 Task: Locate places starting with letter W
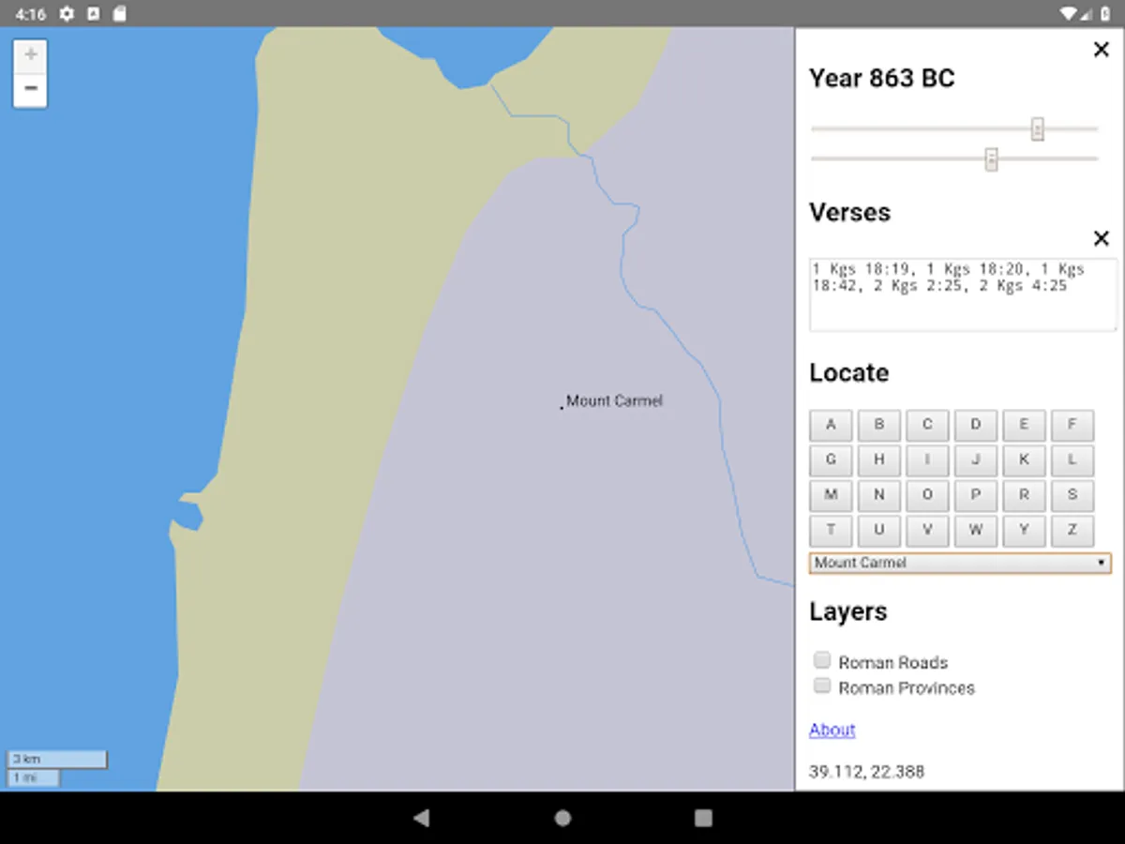(x=976, y=531)
